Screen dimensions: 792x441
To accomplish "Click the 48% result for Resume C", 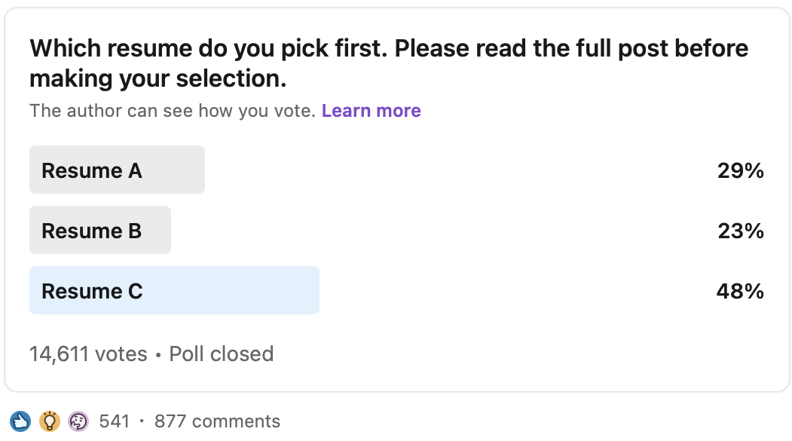I will [x=740, y=291].
